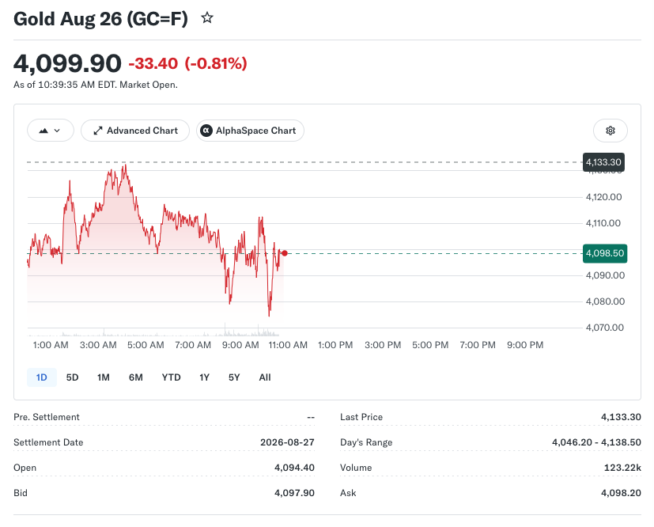
Task: Select the 5D time range
Action: pos(72,377)
